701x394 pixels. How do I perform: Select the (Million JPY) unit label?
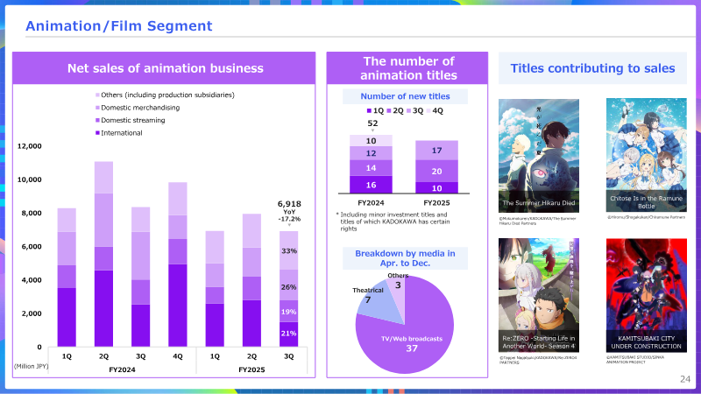pos(31,366)
